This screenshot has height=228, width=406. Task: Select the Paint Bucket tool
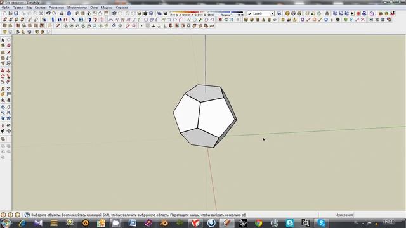pos(3,46)
